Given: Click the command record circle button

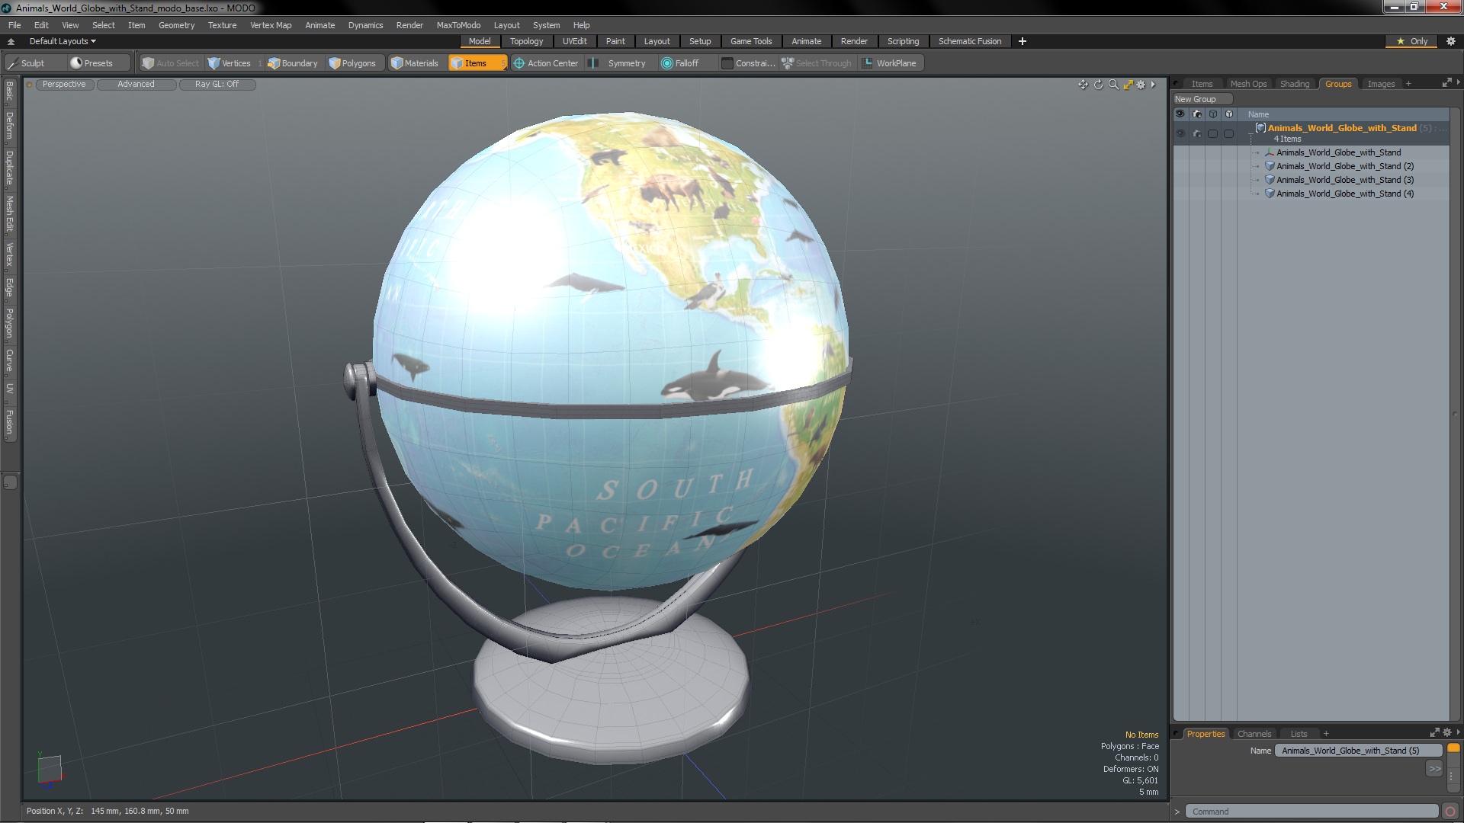Looking at the screenshot, I should pyautogui.click(x=1450, y=812).
